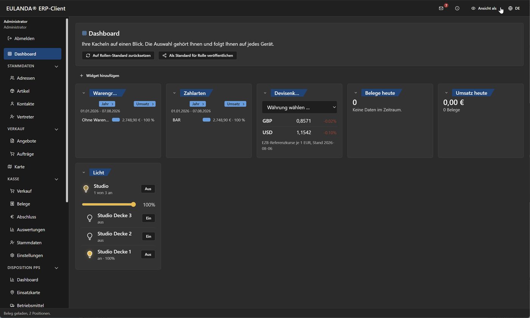Click the GBP exchange rate row

(x=299, y=121)
